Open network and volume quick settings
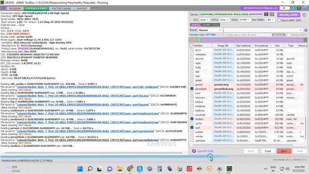 coord(284,169)
